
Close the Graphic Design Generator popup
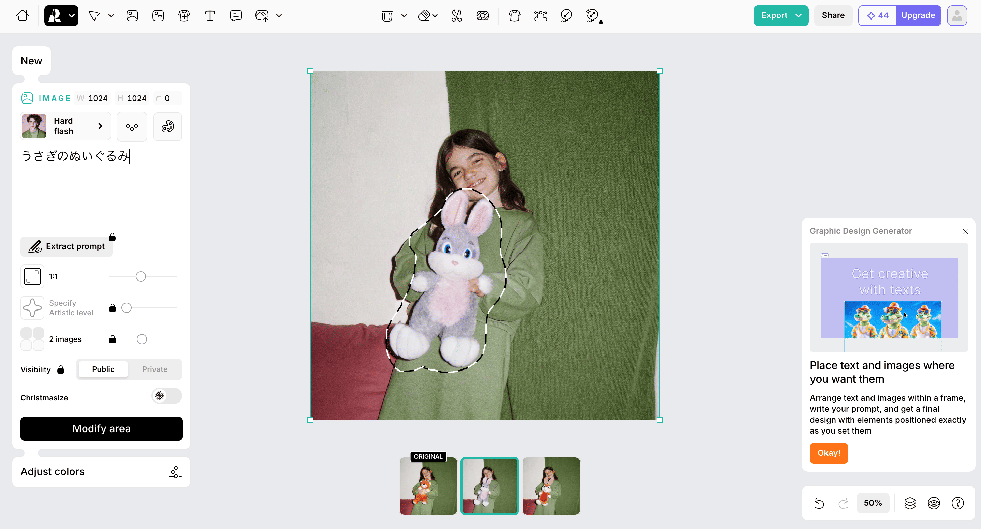[965, 231]
